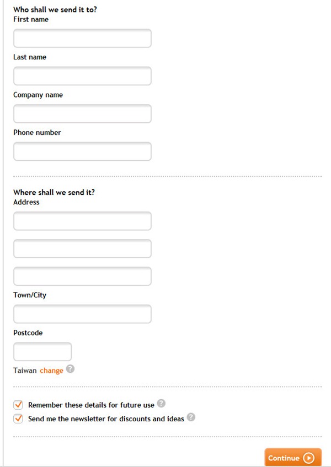The height and width of the screenshot is (467, 331).
Task: Click help icon next to Taiwan change
Action: (x=70, y=370)
